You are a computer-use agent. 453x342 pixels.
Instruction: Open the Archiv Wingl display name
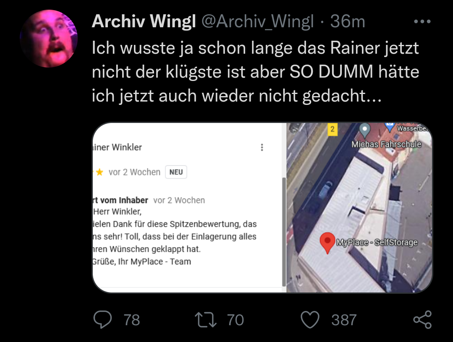(x=144, y=21)
